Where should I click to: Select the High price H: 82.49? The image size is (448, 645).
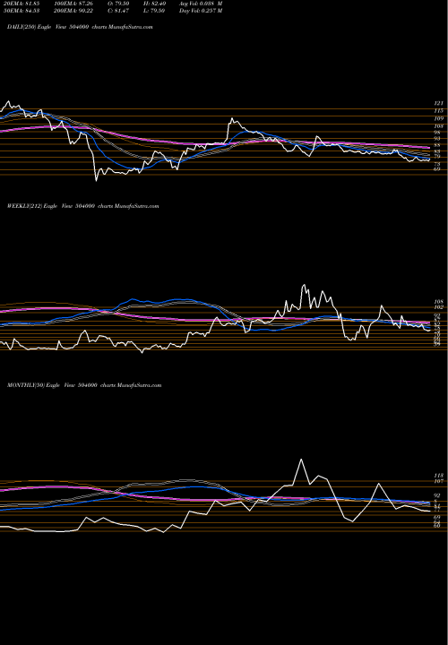click(156, 4)
